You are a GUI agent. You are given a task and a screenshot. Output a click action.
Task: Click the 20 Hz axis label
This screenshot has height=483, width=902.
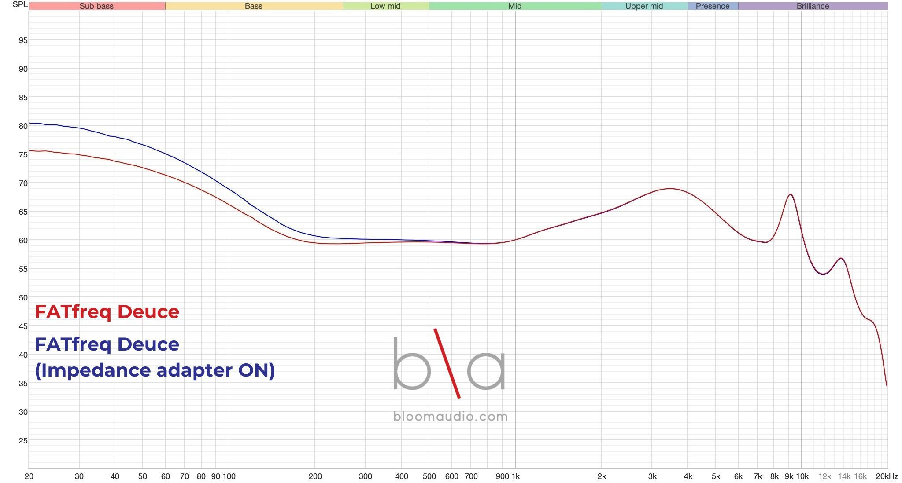pyautogui.click(x=29, y=476)
